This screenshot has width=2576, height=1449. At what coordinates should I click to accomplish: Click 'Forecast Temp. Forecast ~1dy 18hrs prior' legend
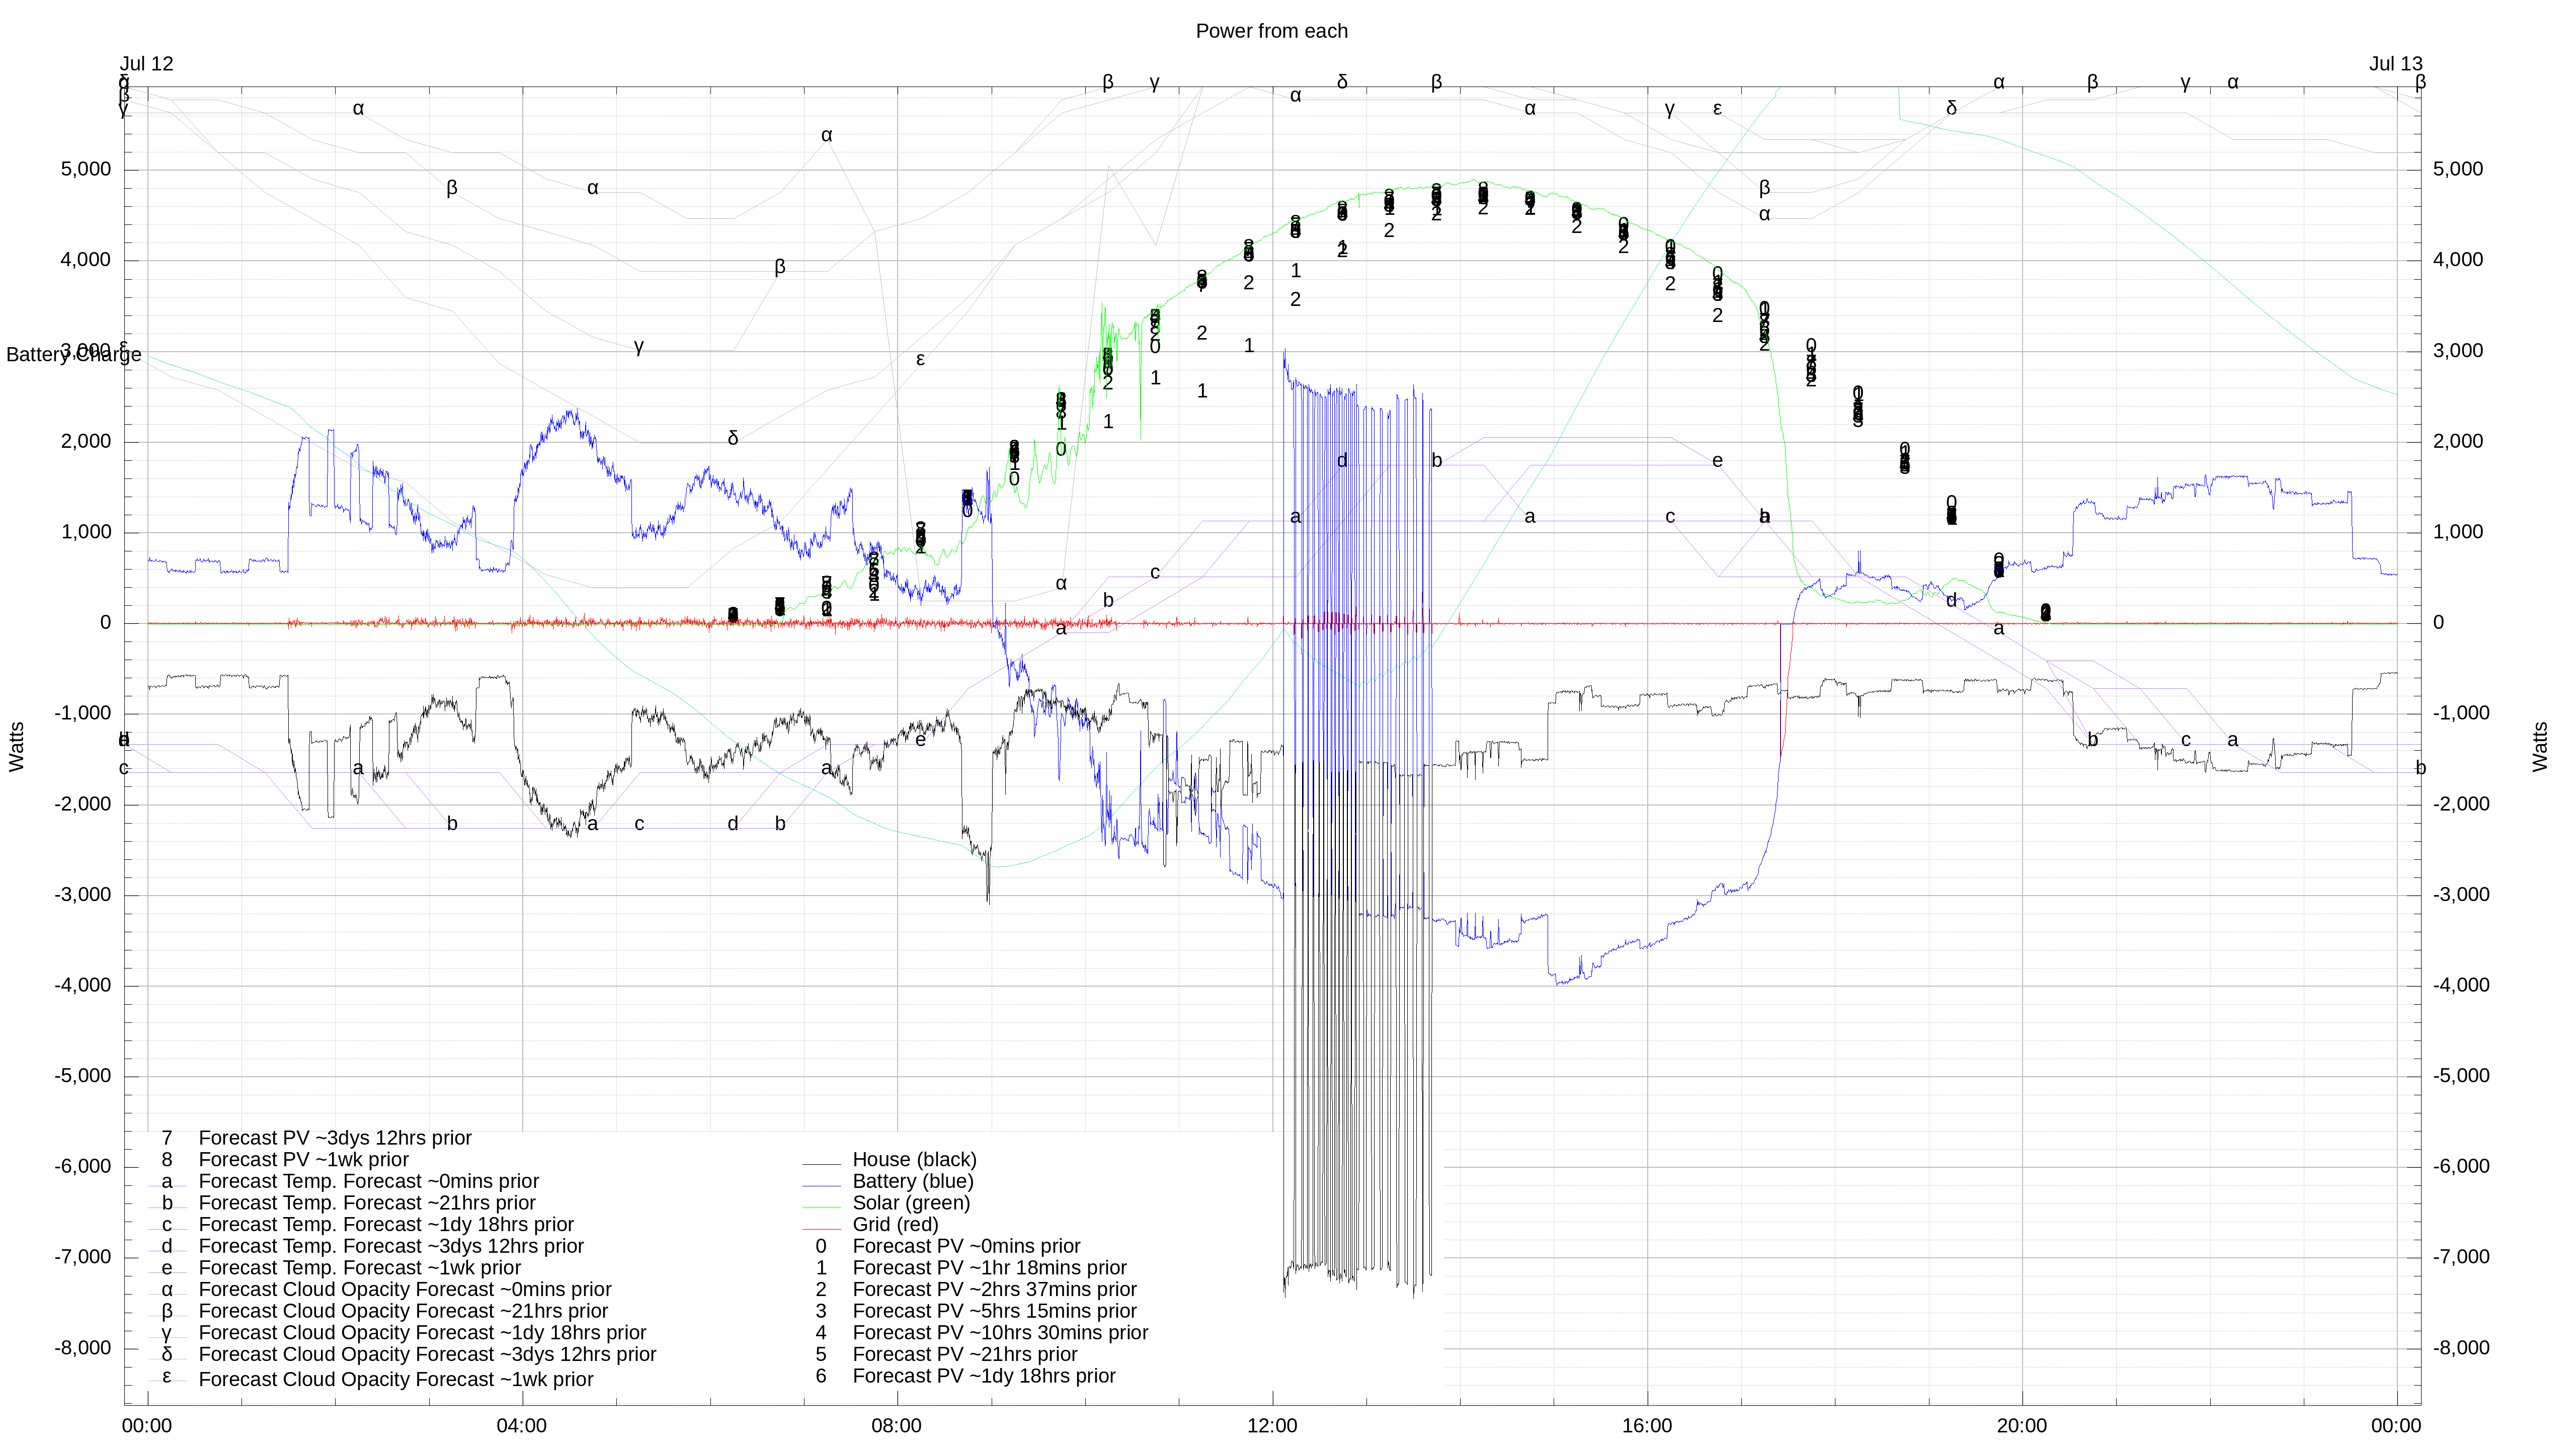point(386,1225)
